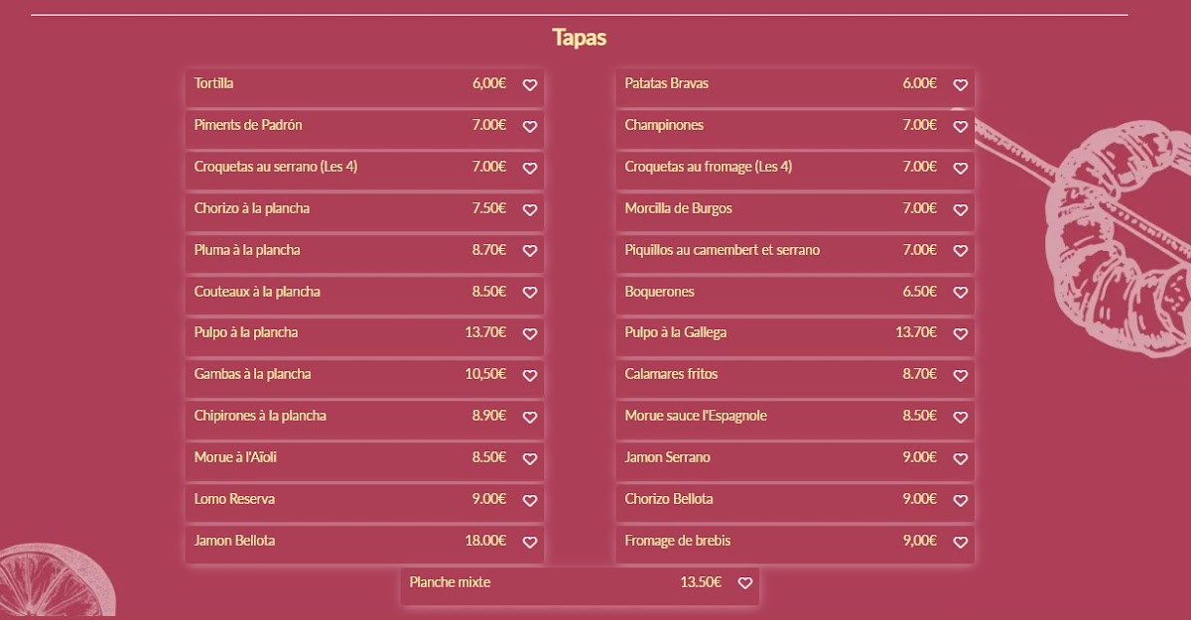This screenshot has width=1191, height=620.
Task: Like Croquetas au serrano (Les 4)
Action: (x=530, y=169)
